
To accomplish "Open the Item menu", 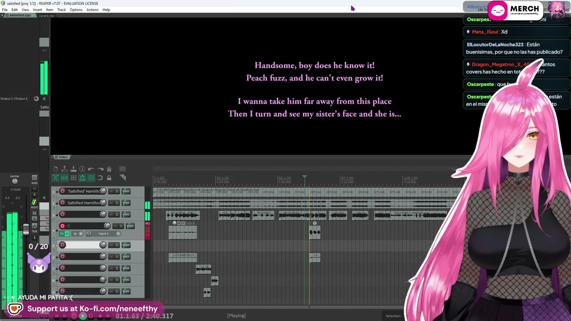I will point(50,10).
